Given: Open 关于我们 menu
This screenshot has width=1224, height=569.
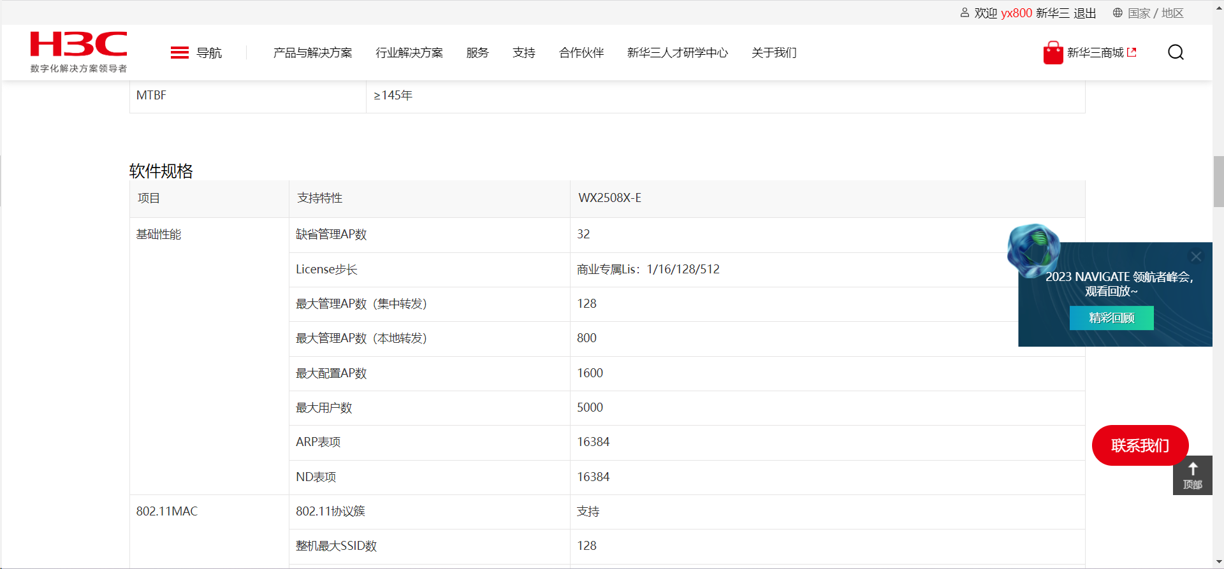Looking at the screenshot, I should coord(774,53).
